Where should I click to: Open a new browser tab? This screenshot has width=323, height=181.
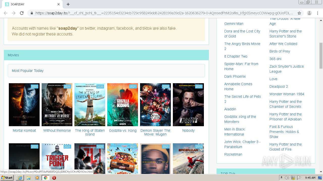[68, 4]
